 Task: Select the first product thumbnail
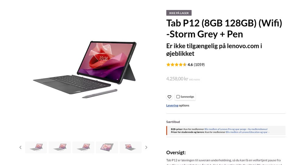coord(36,147)
